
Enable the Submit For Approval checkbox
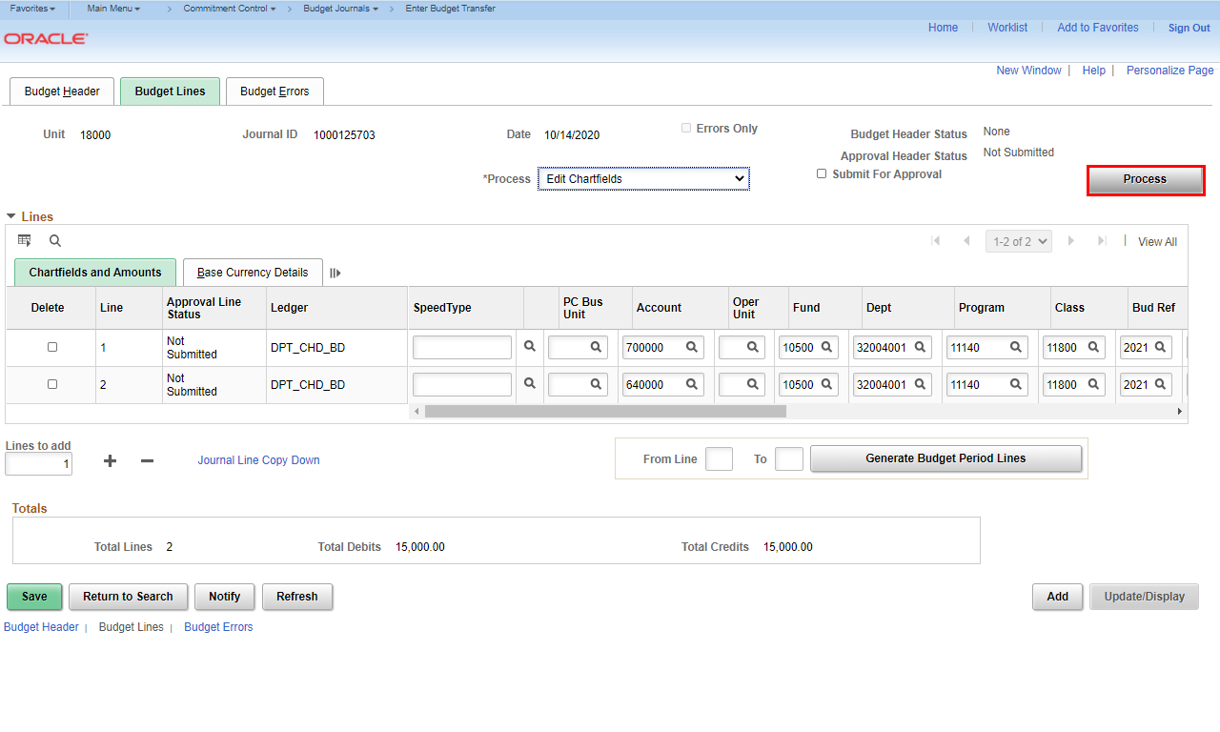pos(822,173)
